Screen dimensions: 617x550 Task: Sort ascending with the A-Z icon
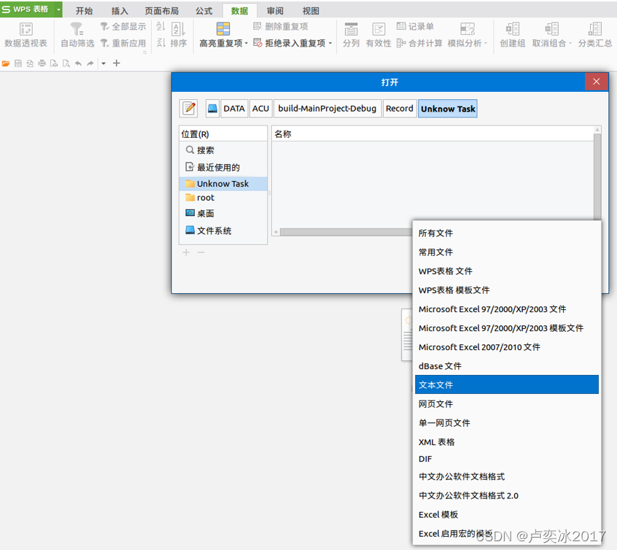tap(160, 26)
